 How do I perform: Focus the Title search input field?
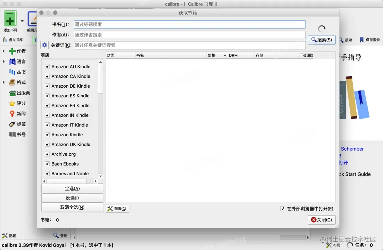(189, 24)
